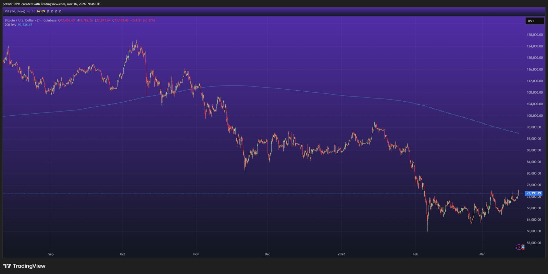Select the 2026 marker on time axis
Image resolution: width=548 pixels, height=274 pixels.
pyautogui.click(x=341, y=254)
